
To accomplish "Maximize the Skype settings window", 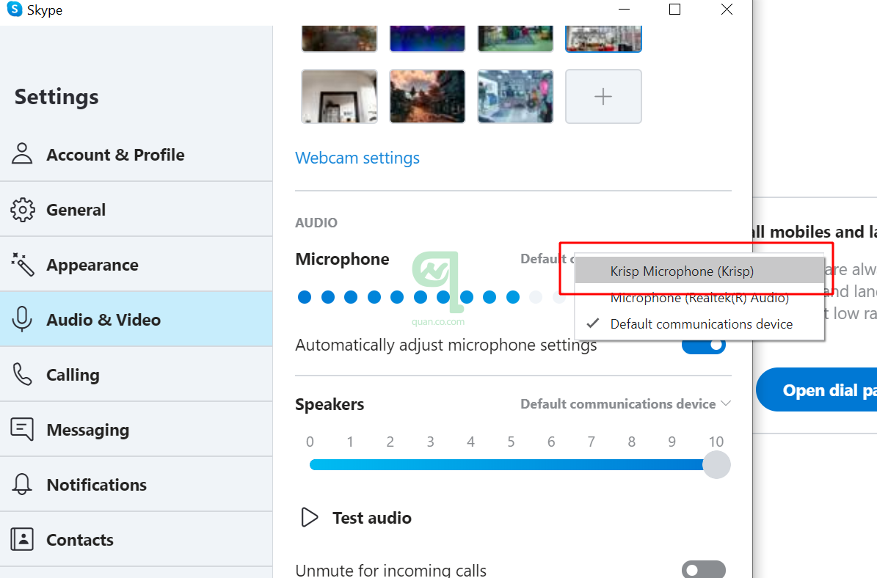I will click(x=675, y=10).
